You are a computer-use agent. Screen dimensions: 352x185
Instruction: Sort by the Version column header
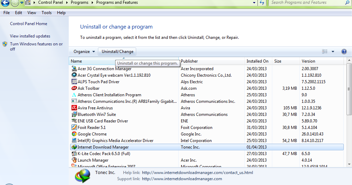[321, 61]
